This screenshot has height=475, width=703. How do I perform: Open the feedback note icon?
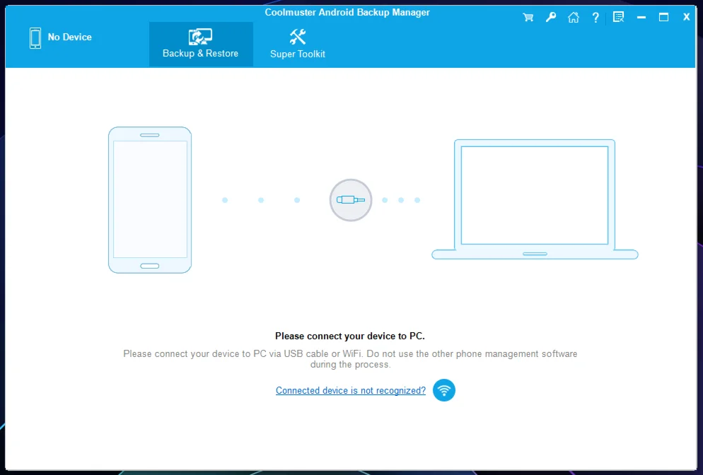point(619,18)
